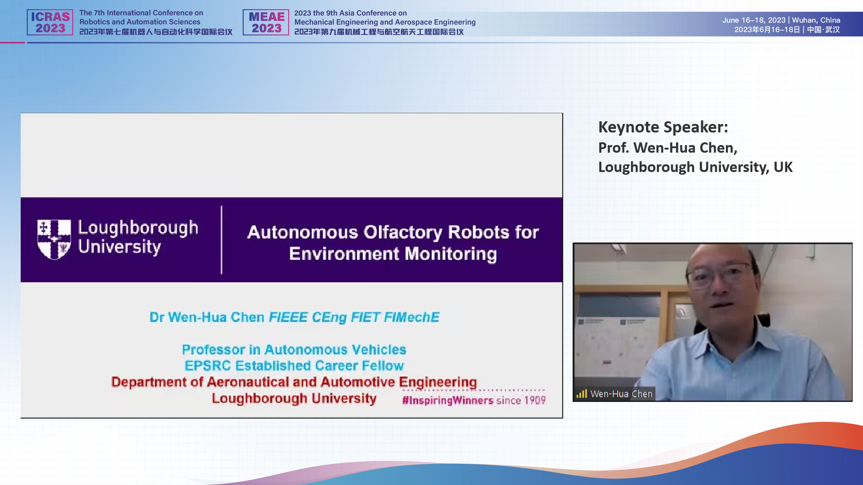Click the Loughborough University shield crest
The image size is (863, 485).
pyautogui.click(x=54, y=239)
